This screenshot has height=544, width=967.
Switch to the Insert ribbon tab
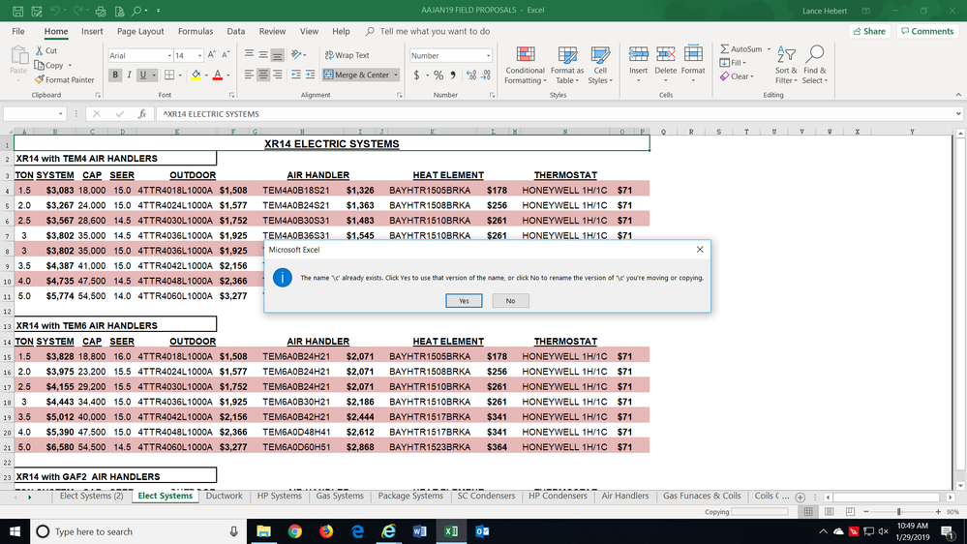tap(92, 31)
